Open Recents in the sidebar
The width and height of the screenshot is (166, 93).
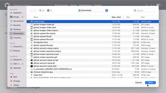(17, 25)
